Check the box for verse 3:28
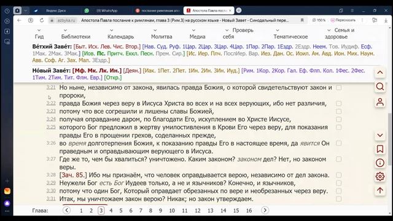This screenshot has width=393, height=221. point(338,175)
